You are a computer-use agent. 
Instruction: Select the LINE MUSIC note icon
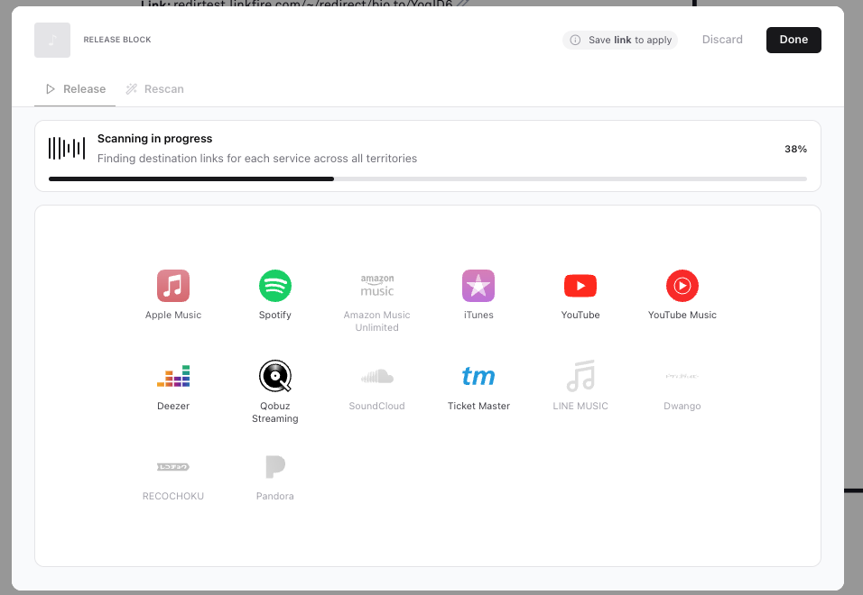pyautogui.click(x=580, y=376)
